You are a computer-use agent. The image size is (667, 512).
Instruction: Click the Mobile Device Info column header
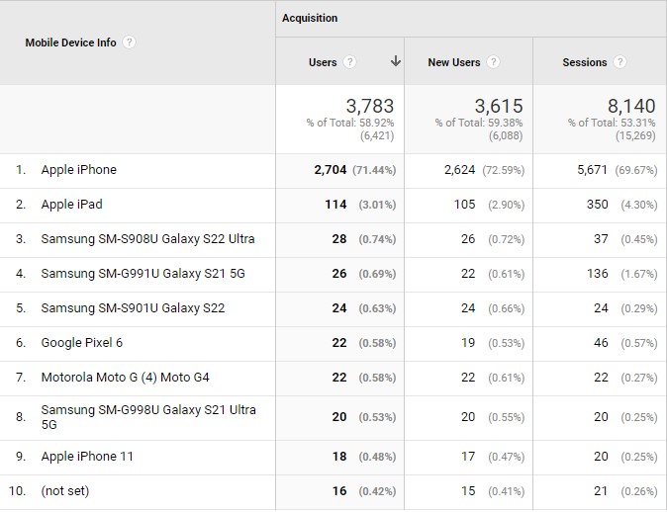coord(70,43)
